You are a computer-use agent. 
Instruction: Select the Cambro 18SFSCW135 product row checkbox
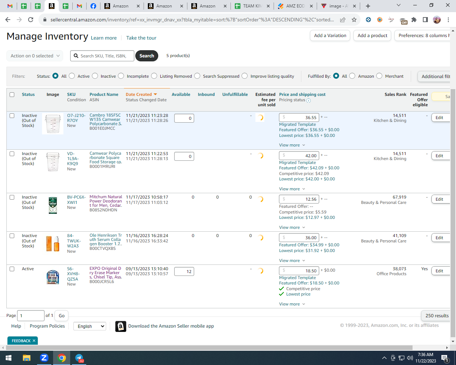12,115
